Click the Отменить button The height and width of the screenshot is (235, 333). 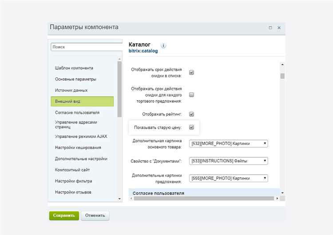coord(95,215)
